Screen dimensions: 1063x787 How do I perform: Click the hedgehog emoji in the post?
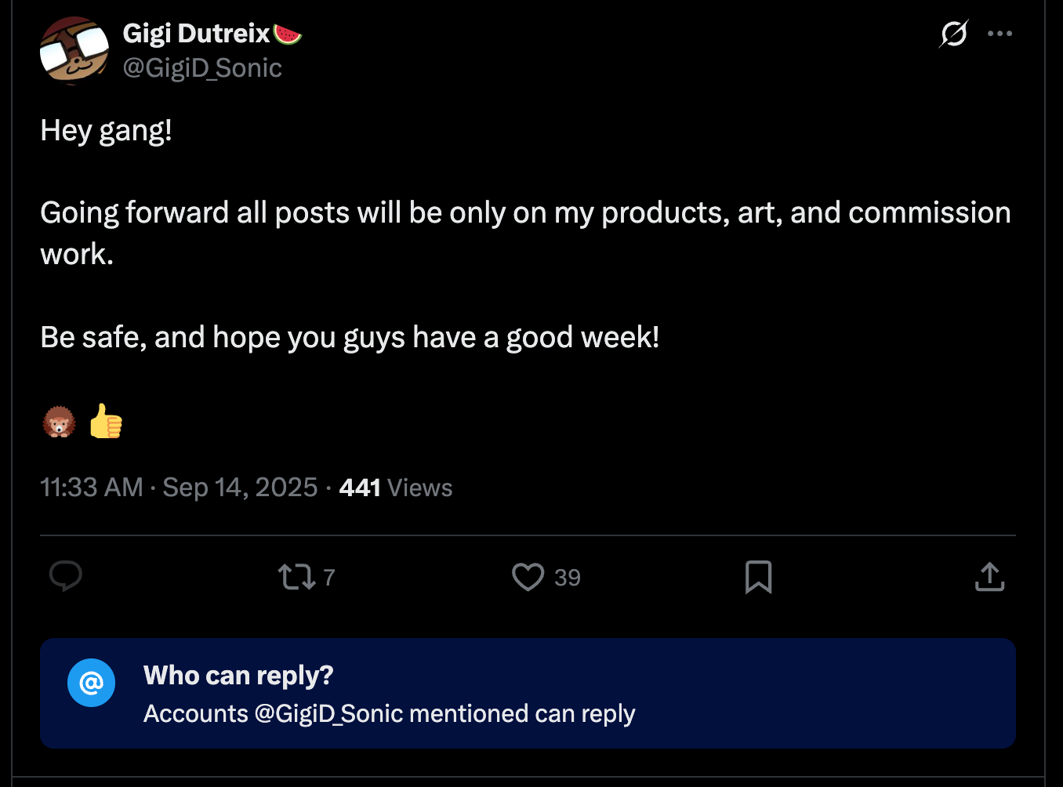[x=59, y=423]
